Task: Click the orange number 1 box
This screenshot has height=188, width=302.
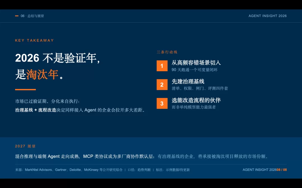Action: coord(162,66)
